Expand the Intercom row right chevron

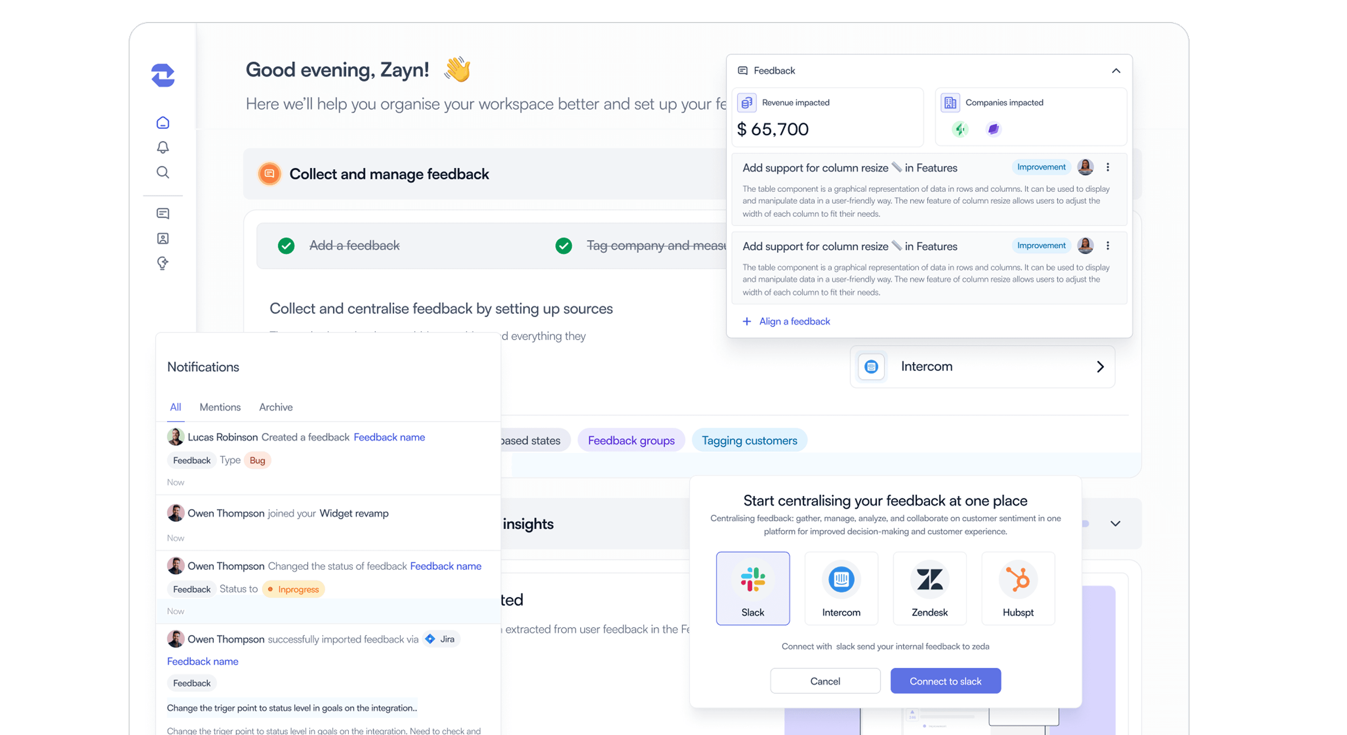click(x=1100, y=367)
